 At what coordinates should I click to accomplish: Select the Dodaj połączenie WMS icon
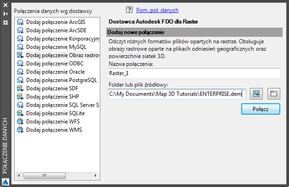point(20,130)
